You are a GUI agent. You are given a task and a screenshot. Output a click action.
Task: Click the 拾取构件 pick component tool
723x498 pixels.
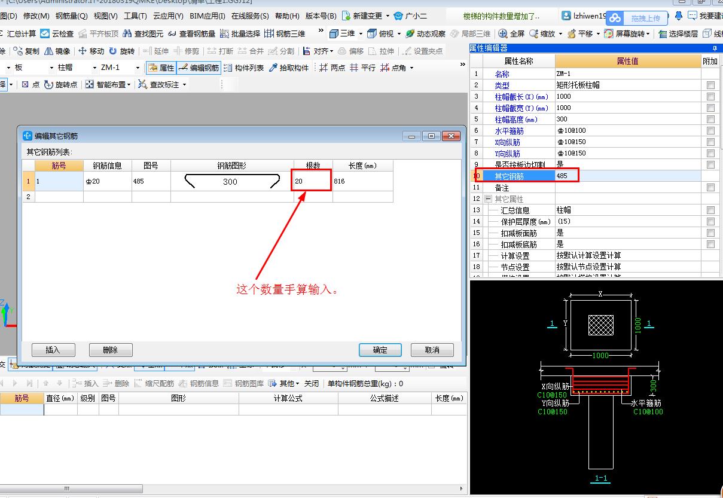coord(289,68)
